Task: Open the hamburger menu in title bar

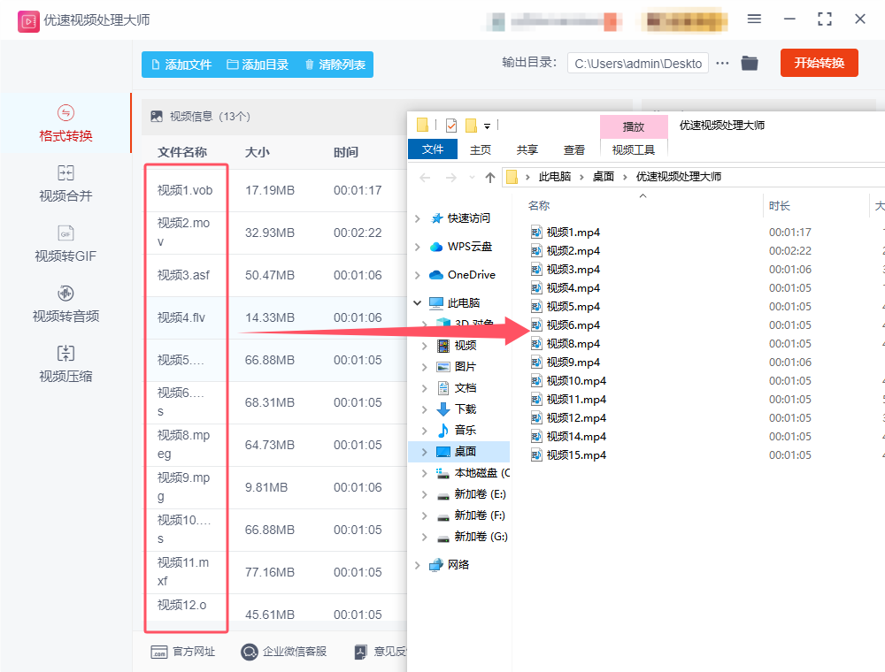Action: 754,19
